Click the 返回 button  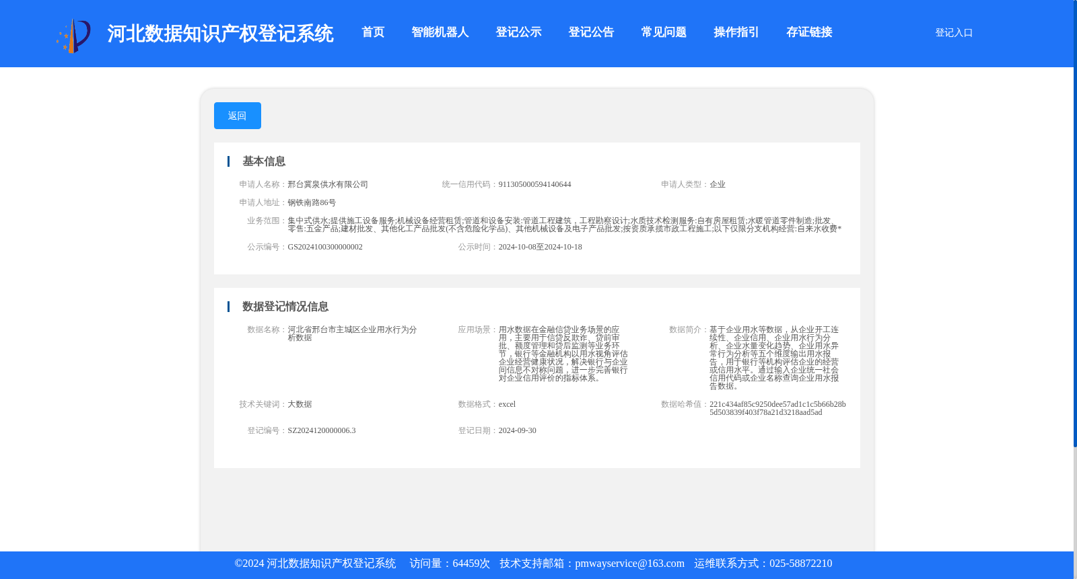coord(237,116)
